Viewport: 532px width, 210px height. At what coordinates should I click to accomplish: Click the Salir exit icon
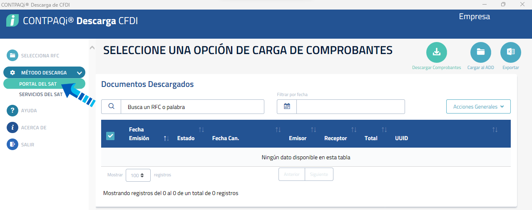coord(12,145)
